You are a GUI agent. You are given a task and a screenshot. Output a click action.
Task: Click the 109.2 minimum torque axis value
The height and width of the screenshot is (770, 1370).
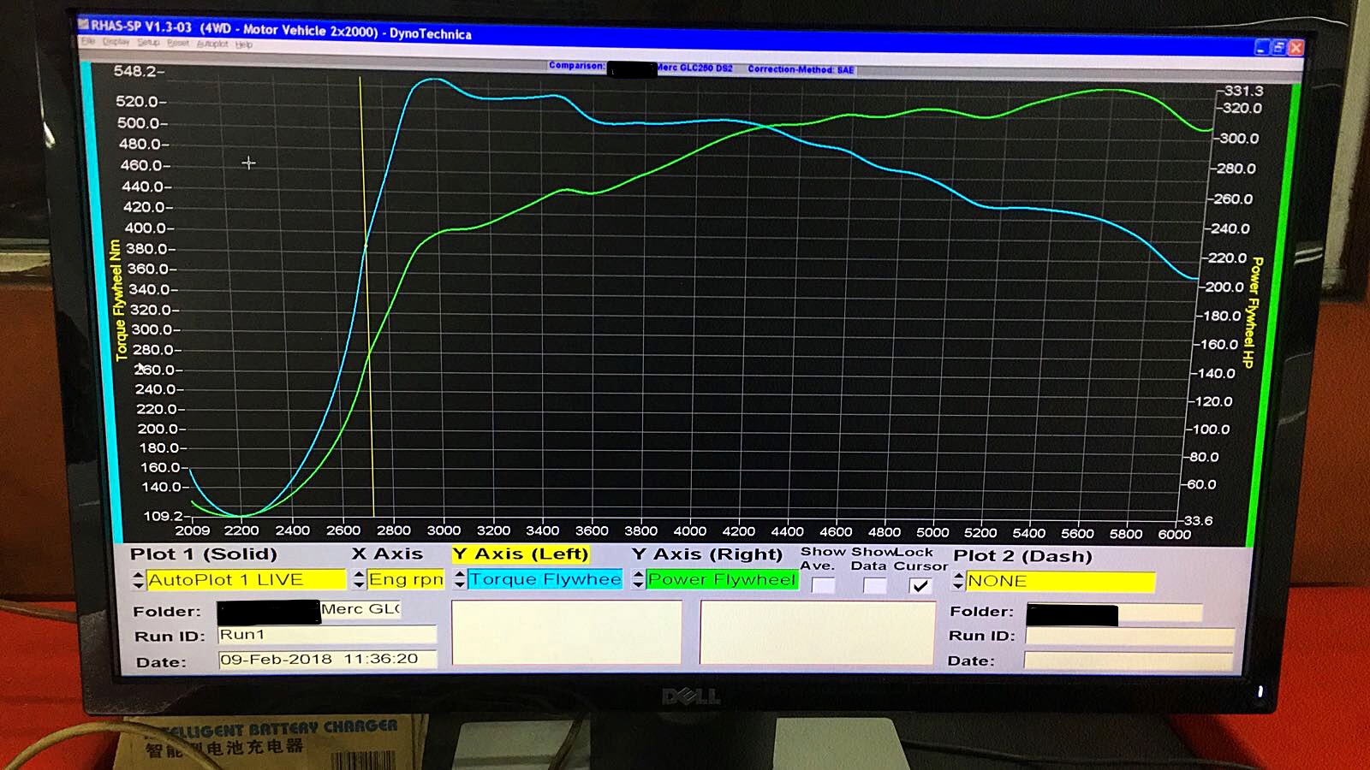[161, 516]
